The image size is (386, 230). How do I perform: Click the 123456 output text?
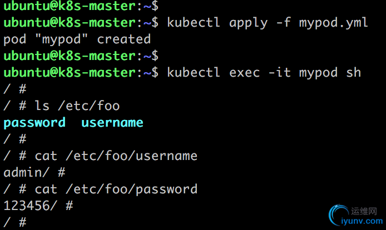pyautogui.click(x=27, y=206)
